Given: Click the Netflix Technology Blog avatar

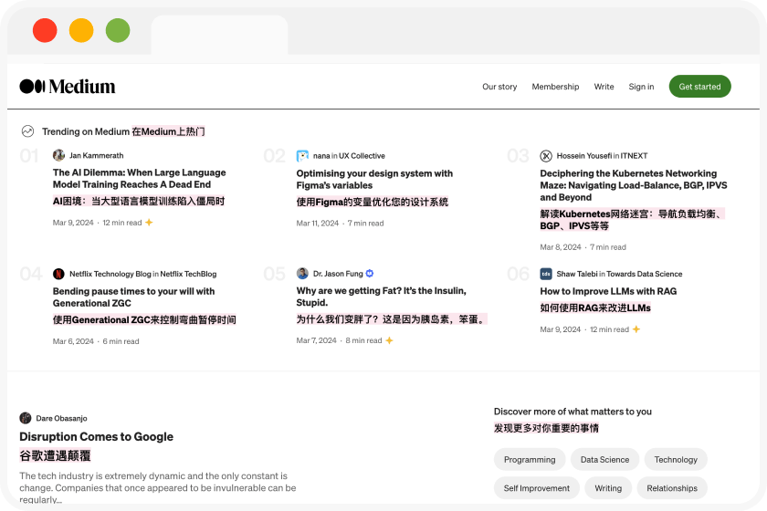Looking at the screenshot, I should (x=58, y=274).
